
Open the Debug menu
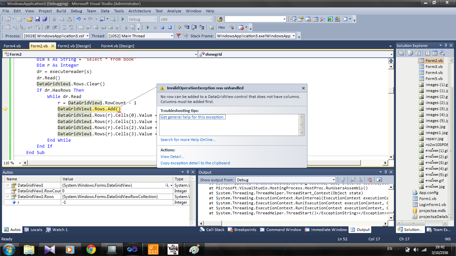pos(76,11)
